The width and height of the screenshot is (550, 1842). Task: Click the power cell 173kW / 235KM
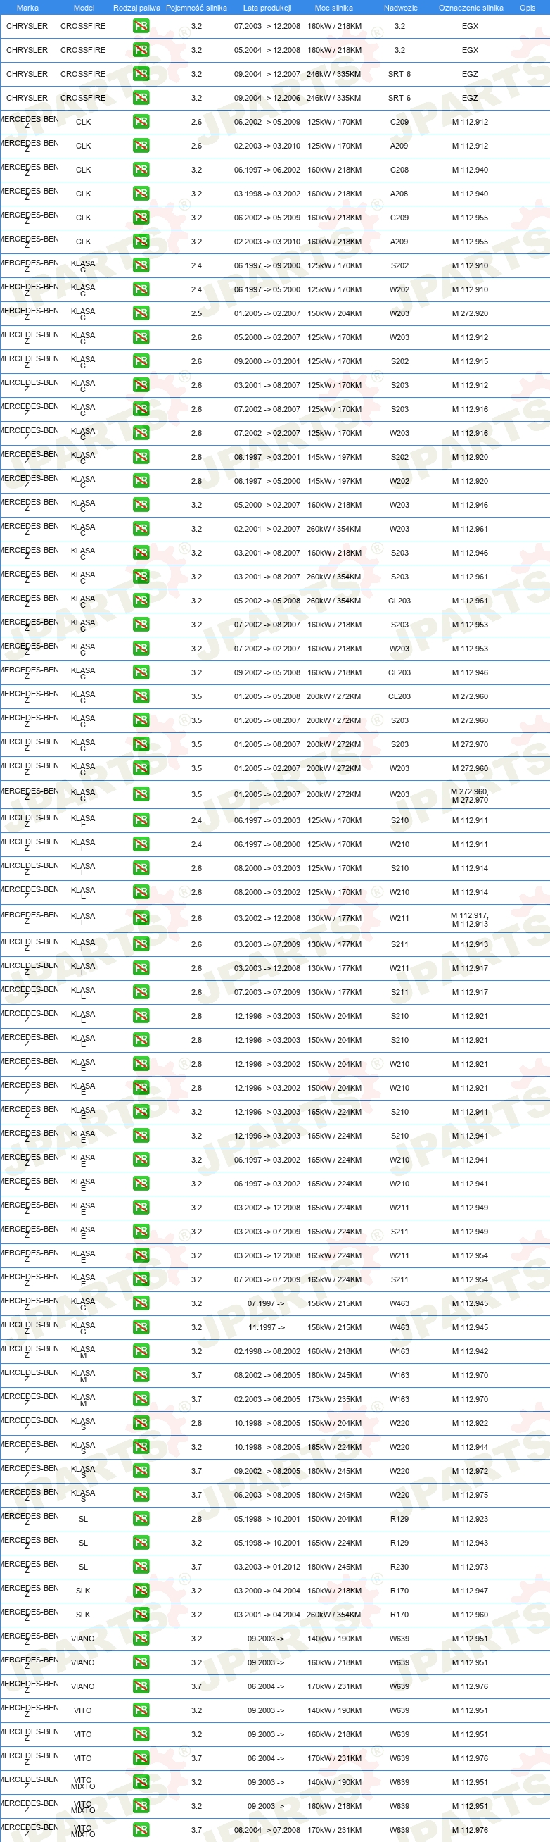(x=334, y=1399)
